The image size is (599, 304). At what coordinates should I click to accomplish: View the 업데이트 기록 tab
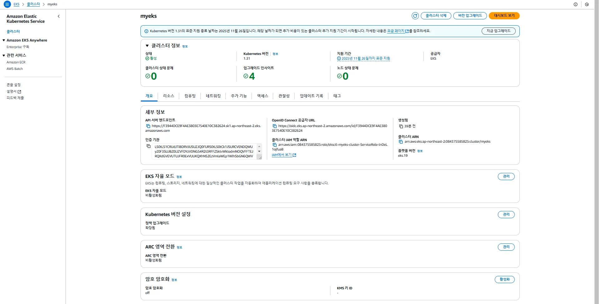tap(312, 96)
